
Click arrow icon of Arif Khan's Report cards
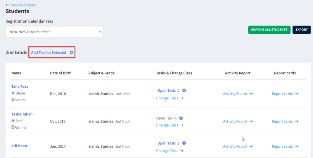(x=296, y=146)
